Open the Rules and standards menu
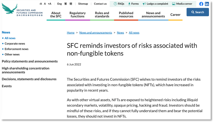214x123 pixels. pos(102,15)
